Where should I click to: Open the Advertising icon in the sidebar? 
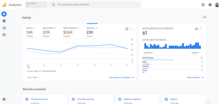(x=4, y=35)
